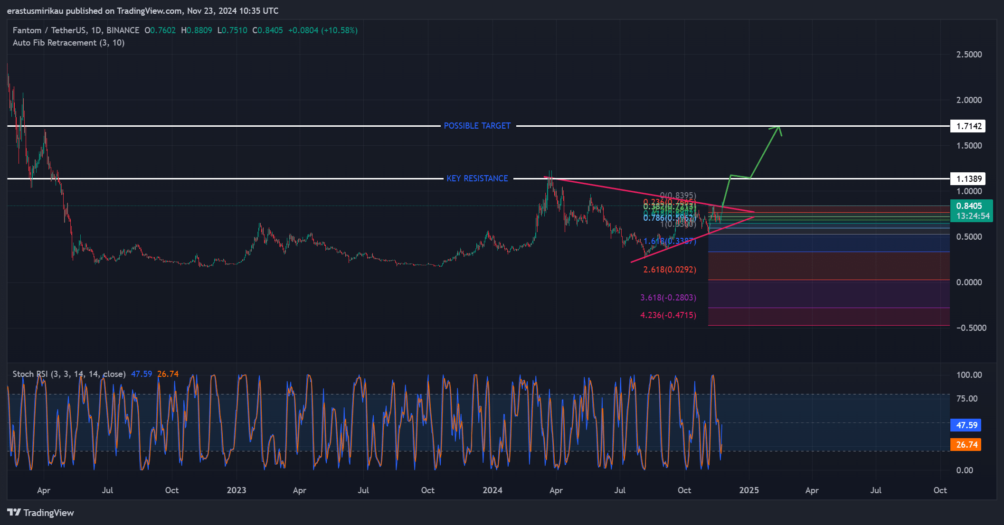Click the Fib level label '2.618(0.0292)'

tap(670, 270)
